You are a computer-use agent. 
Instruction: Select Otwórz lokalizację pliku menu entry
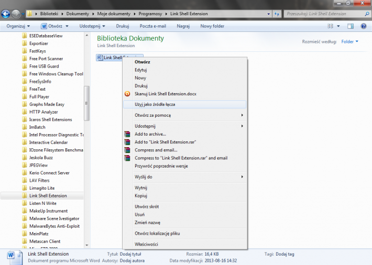[x=184, y=234]
